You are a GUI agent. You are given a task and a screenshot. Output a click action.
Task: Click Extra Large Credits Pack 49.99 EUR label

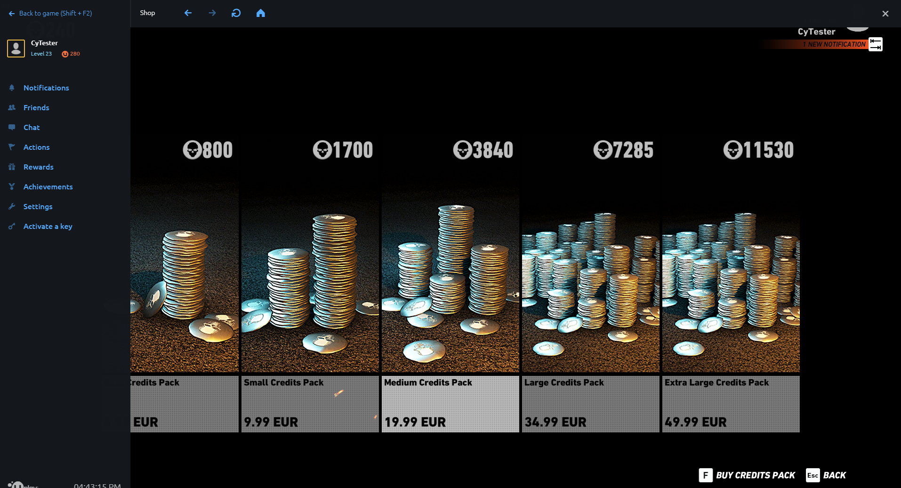(x=731, y=404)
